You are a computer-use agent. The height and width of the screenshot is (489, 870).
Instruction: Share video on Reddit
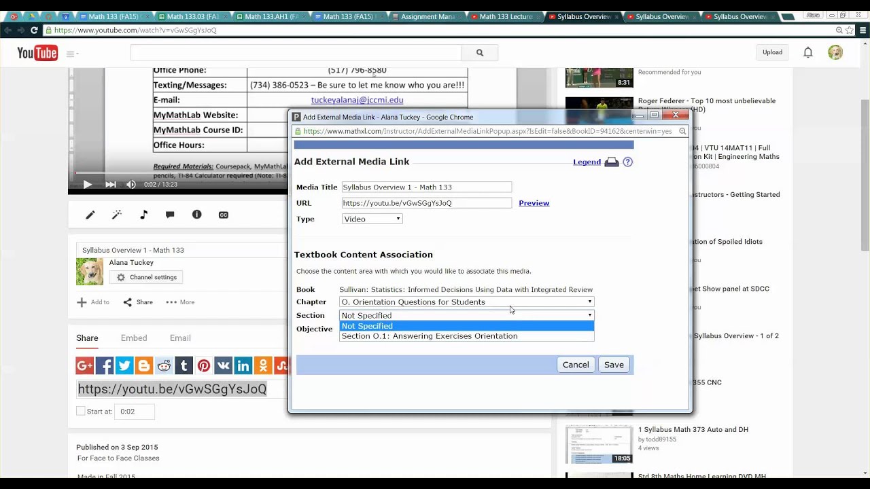pyautogui.click(x=164, y=365)
